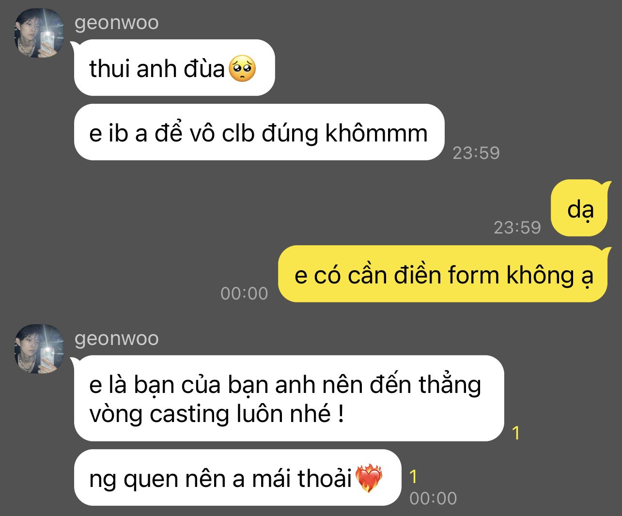Screen dimensions: 622x516
Task: Tap the bottom 00:00 timestamp
Action: (433, 498)
